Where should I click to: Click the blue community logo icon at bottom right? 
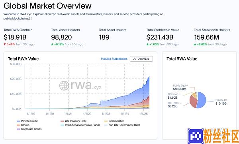[x=196, y=136]
